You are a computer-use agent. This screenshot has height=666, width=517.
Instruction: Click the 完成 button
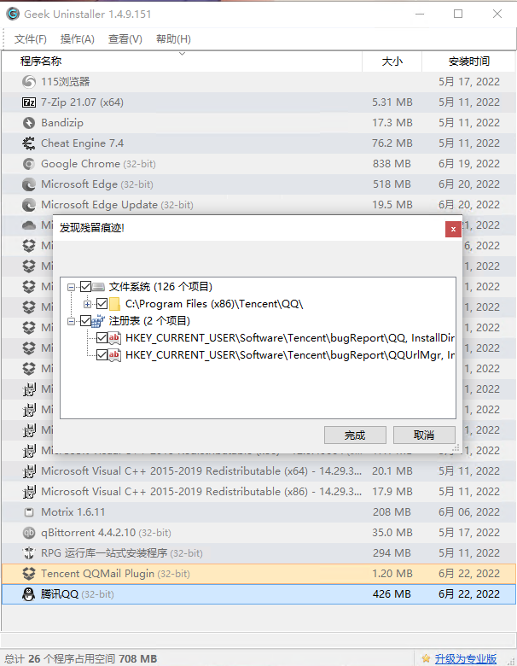point(355,435)
